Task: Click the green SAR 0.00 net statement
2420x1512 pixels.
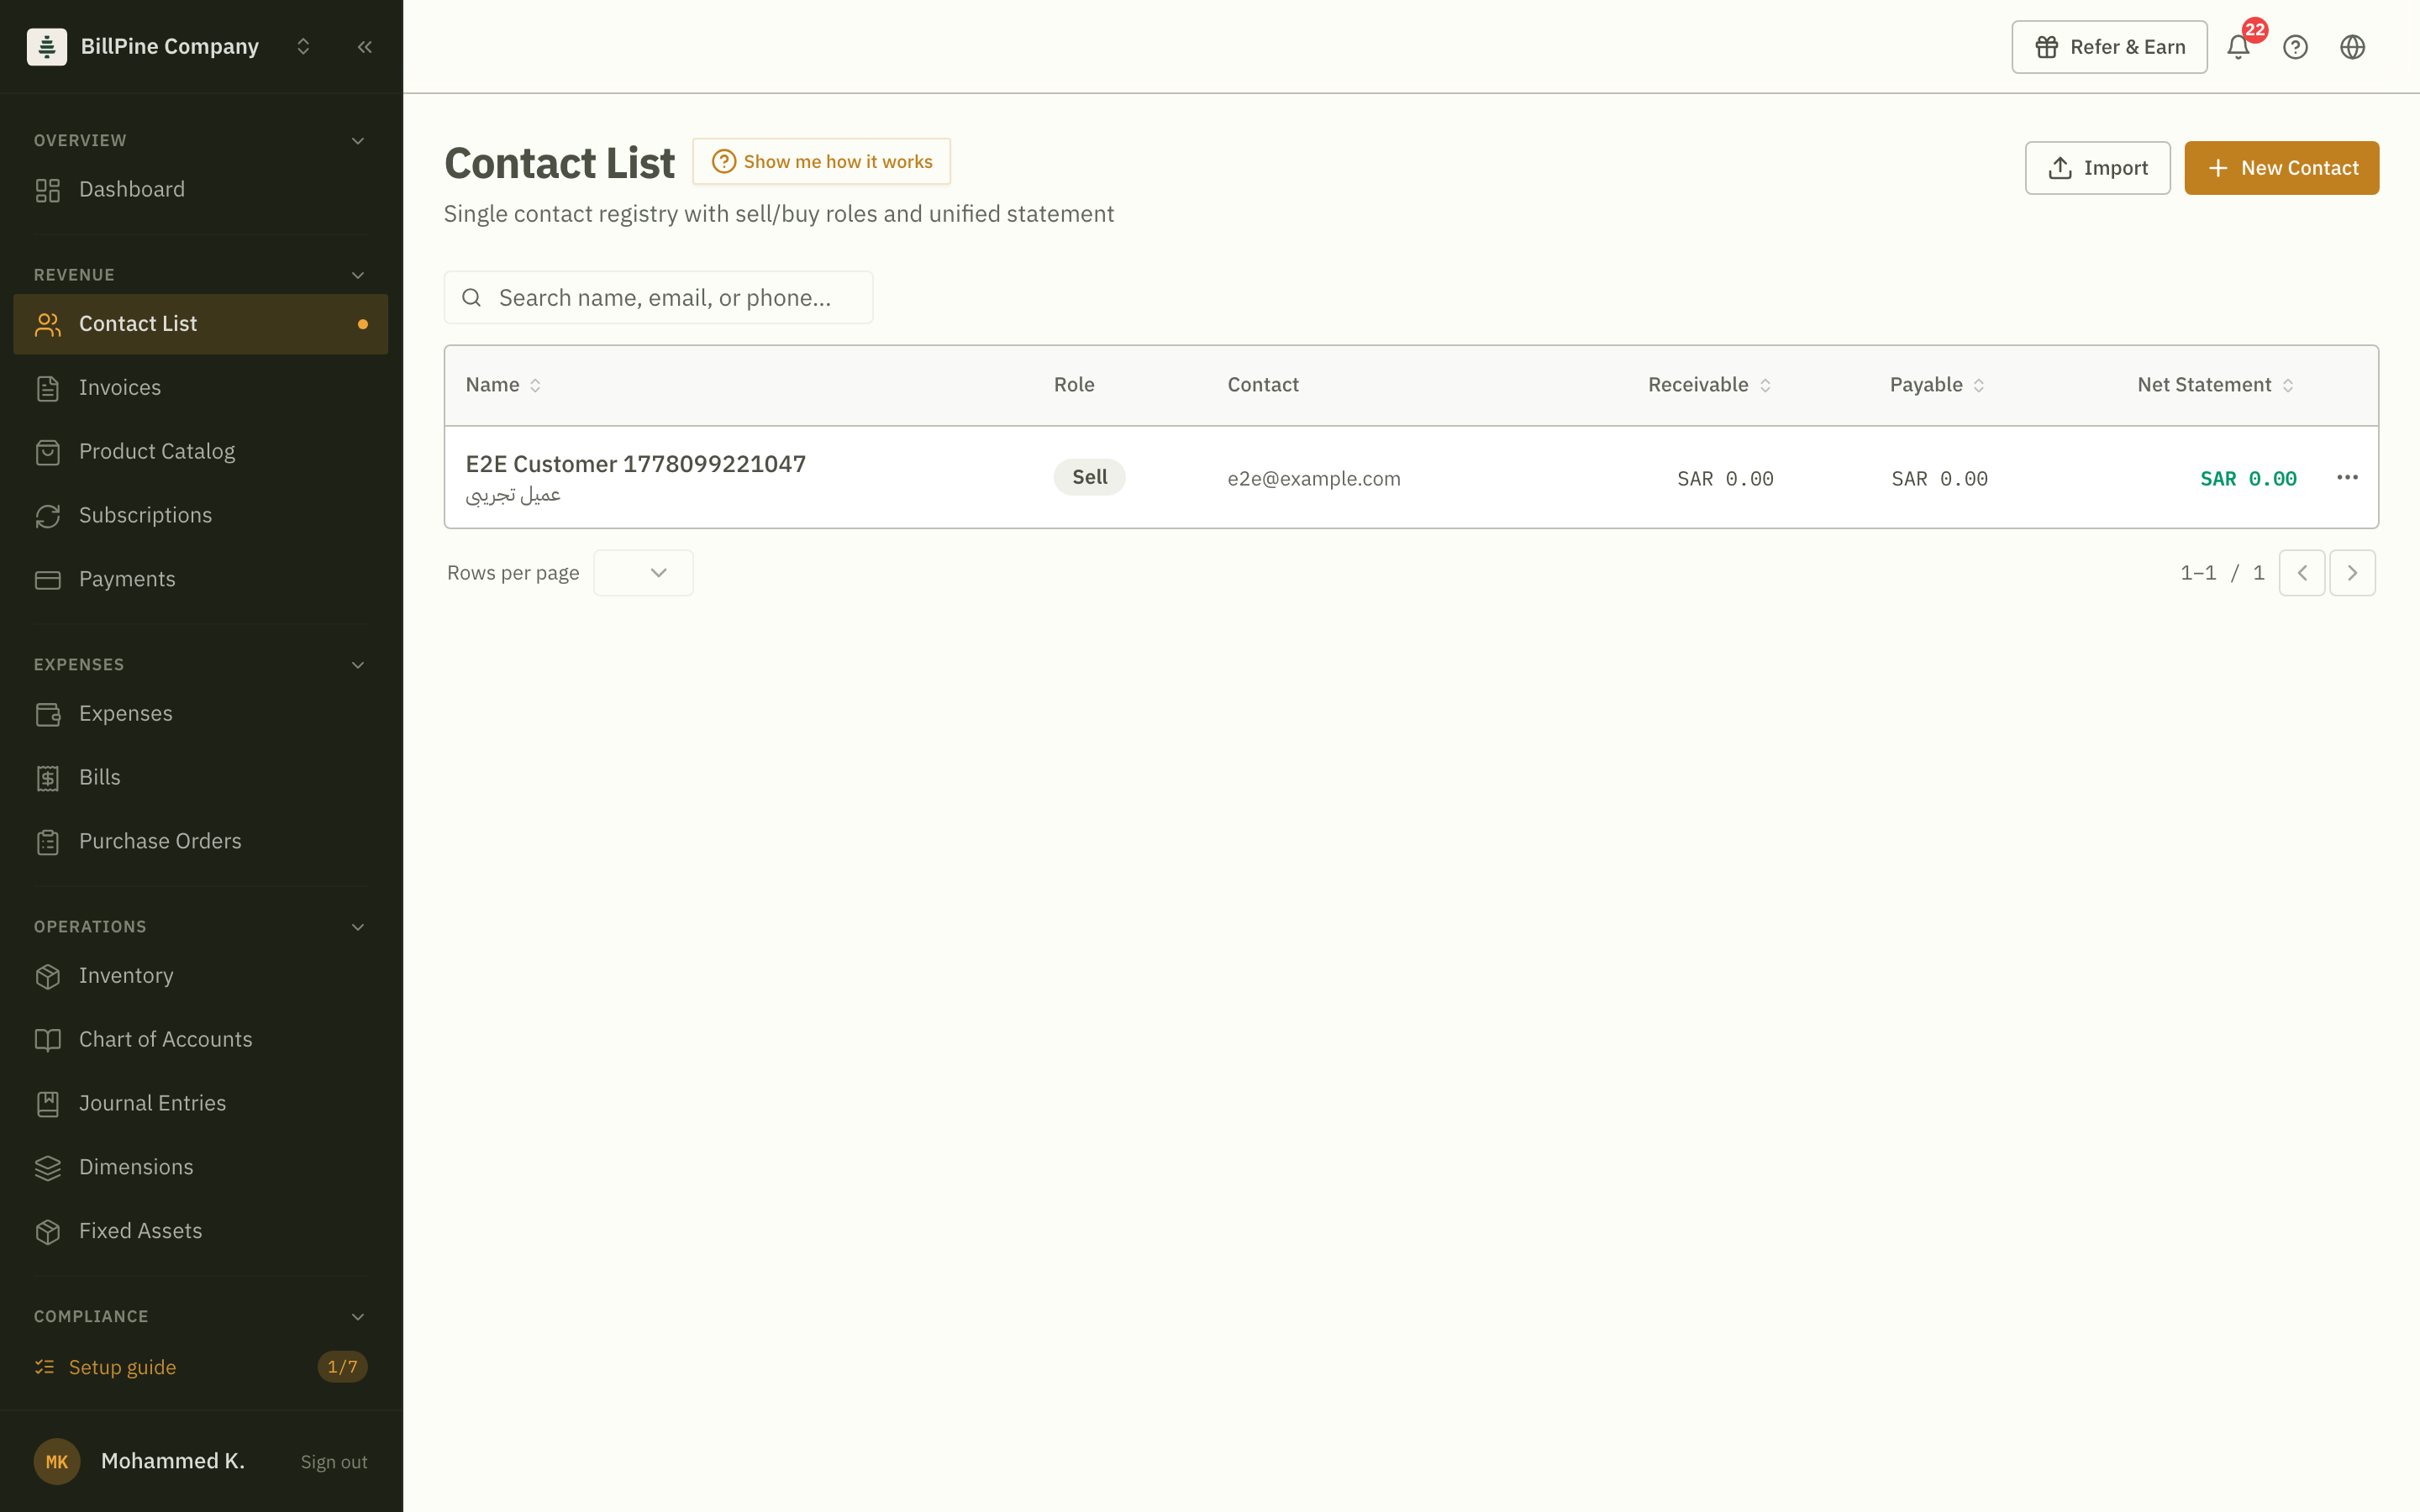Action: [x=2248, y=479]
